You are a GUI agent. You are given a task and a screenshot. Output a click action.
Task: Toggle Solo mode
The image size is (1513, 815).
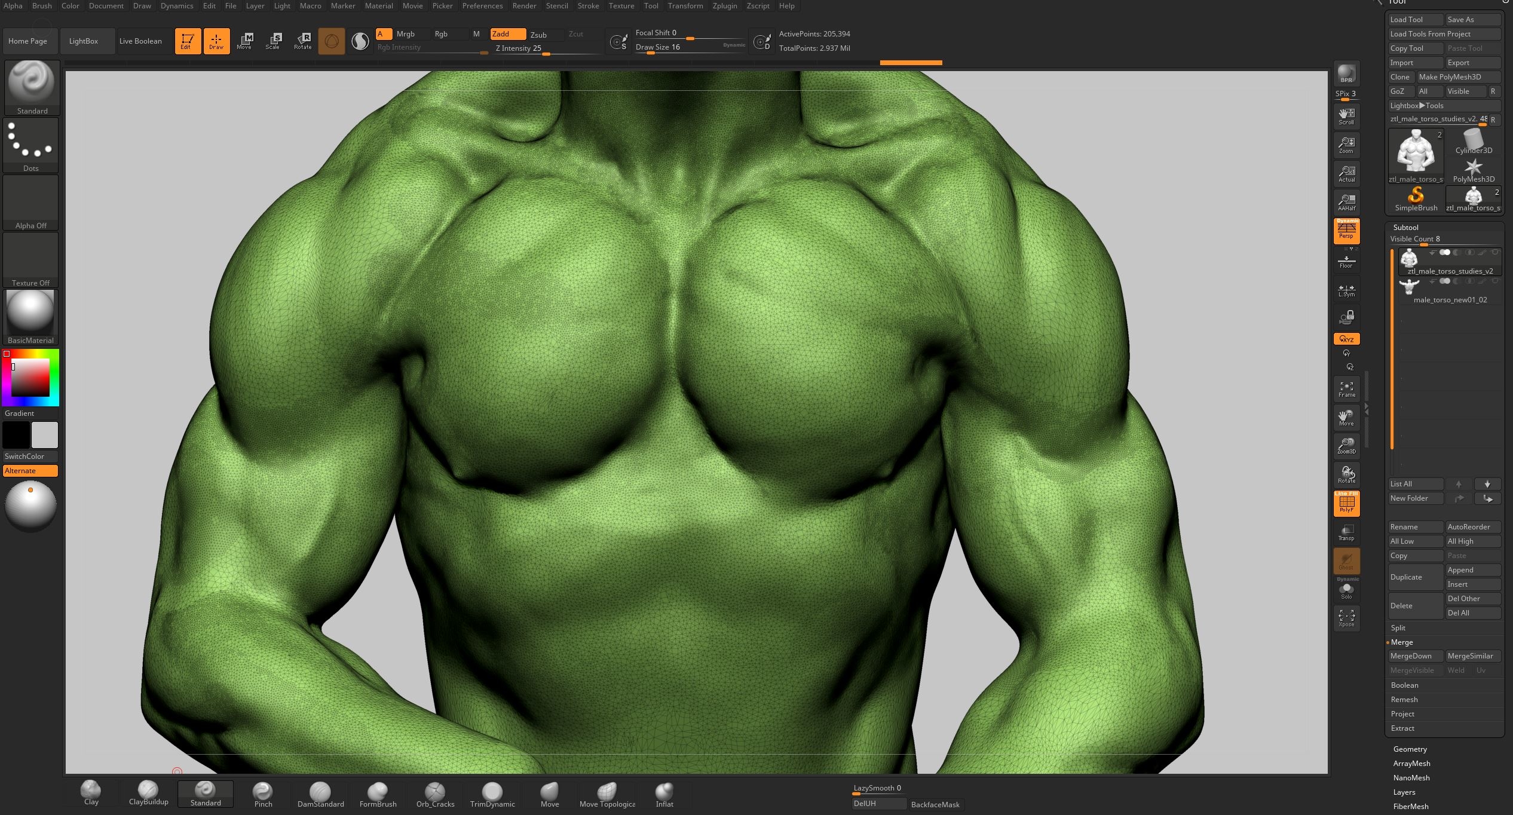[x=1346, y=590]
